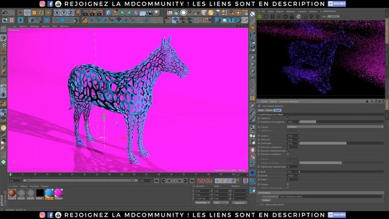Open the green generators icon
The height and width of the screenshot is (219, 389).
click(122, 12)
